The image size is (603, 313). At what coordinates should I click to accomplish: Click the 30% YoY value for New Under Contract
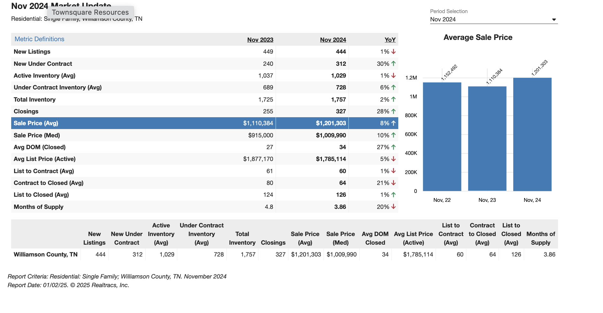pos(383,64)
